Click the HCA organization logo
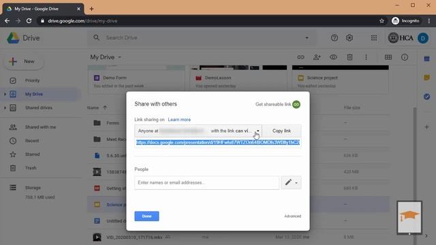The width and height of the screenshot is (436, 245). point(401,38)
